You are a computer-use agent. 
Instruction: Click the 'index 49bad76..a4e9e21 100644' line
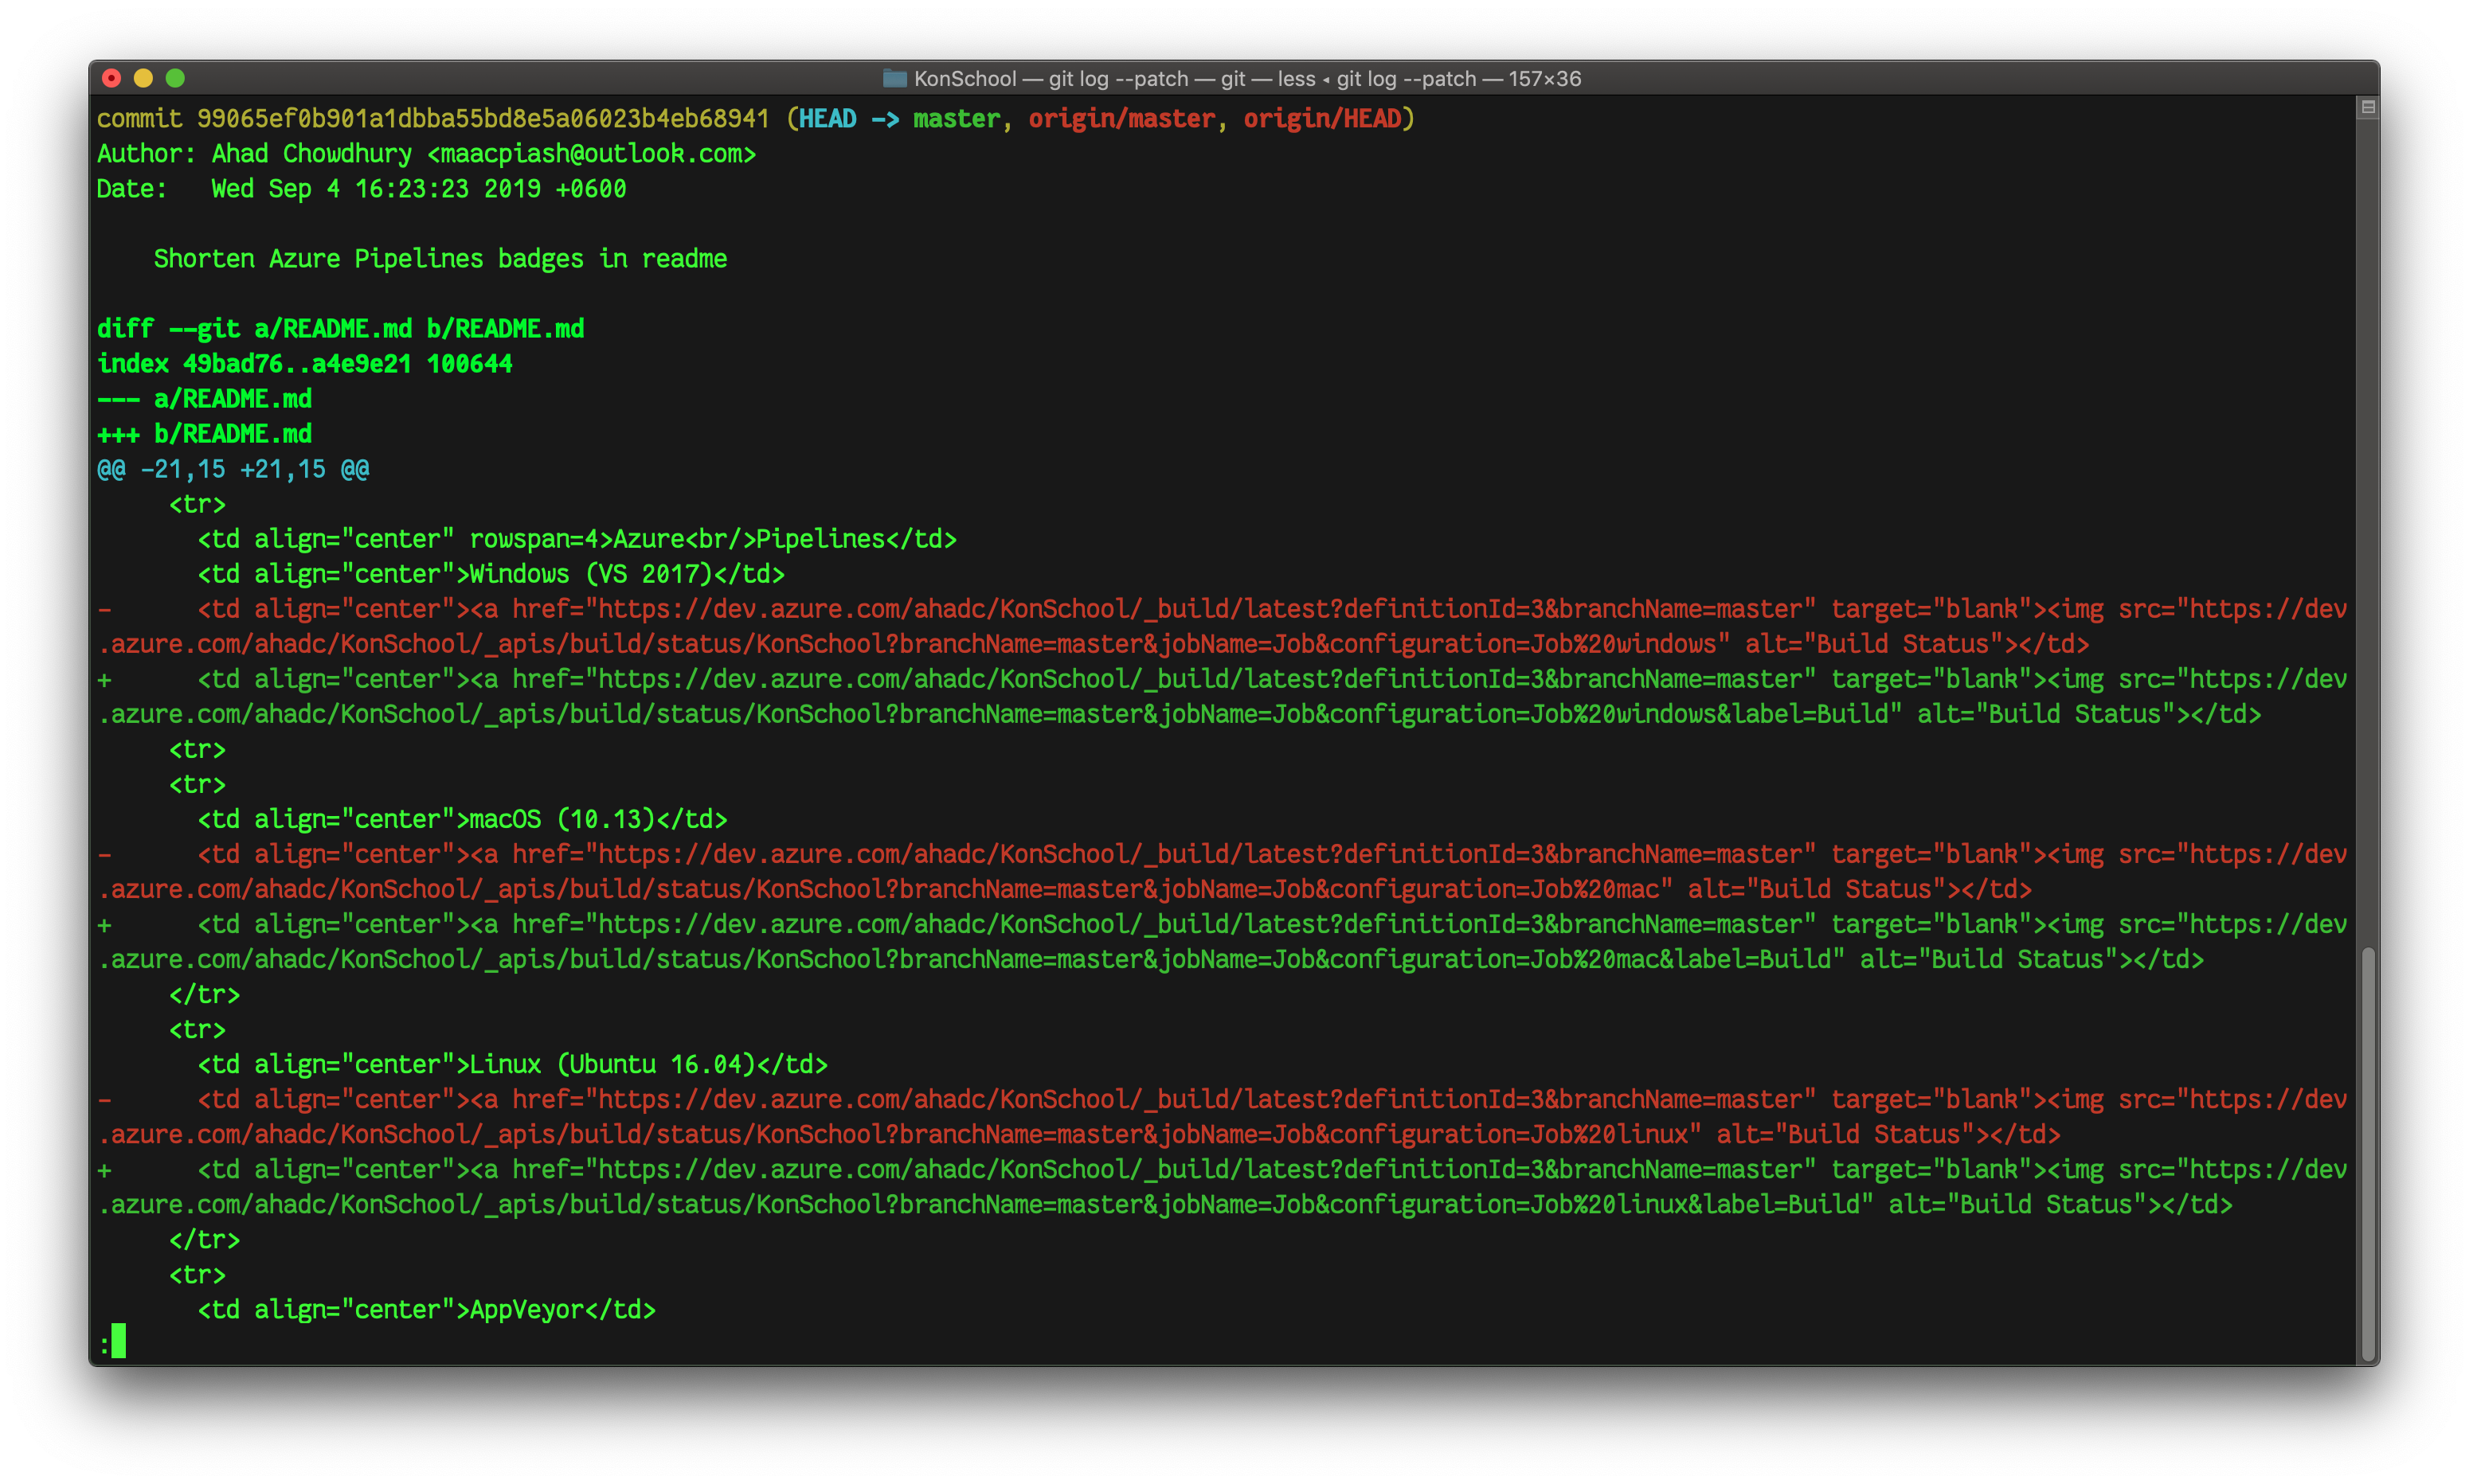(x=304, y=364)
